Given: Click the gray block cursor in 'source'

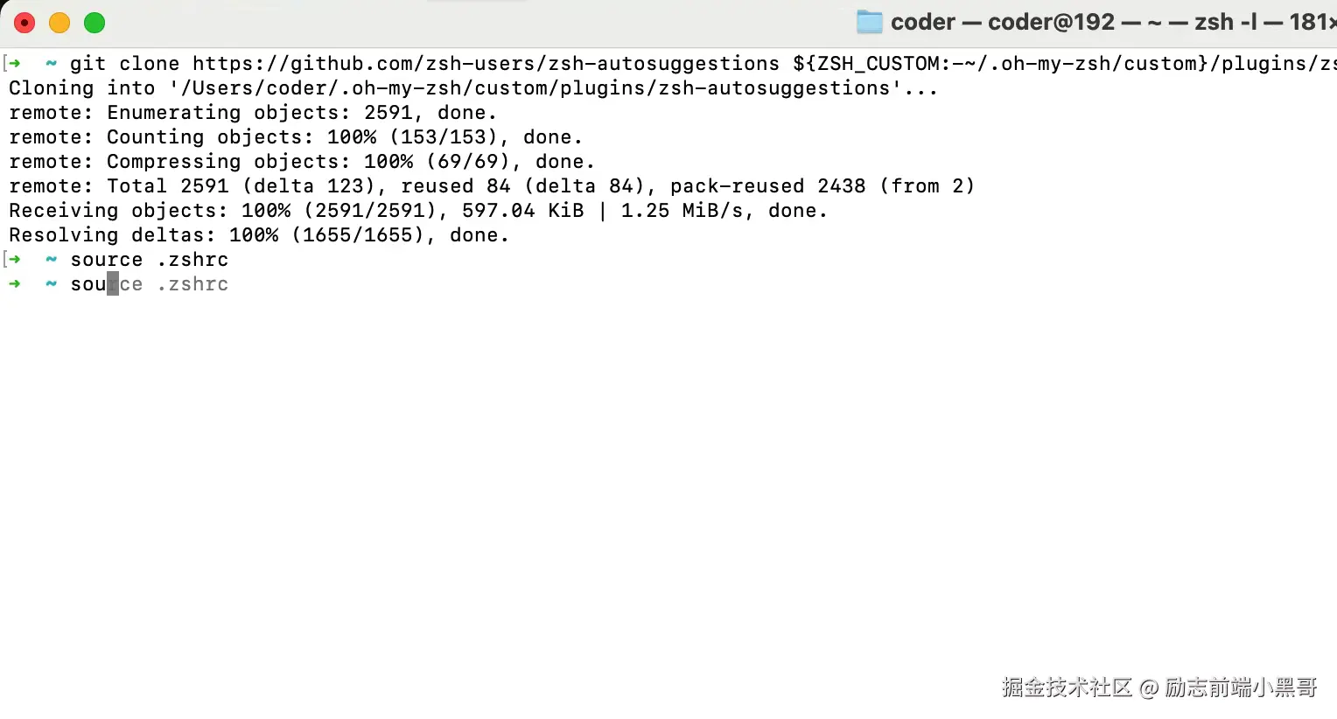Looking at the screenshot, I should tap(113, 283).
